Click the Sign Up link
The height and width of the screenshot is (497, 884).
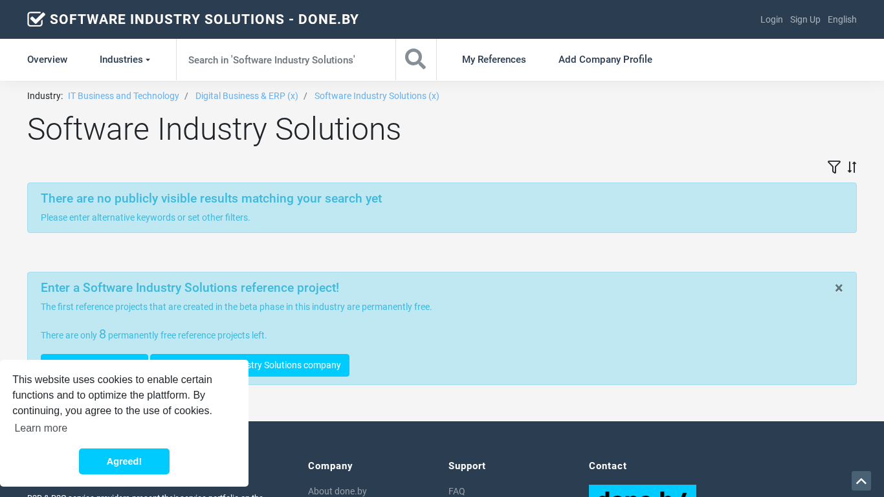pyautogui.click(x=805, y=19)
